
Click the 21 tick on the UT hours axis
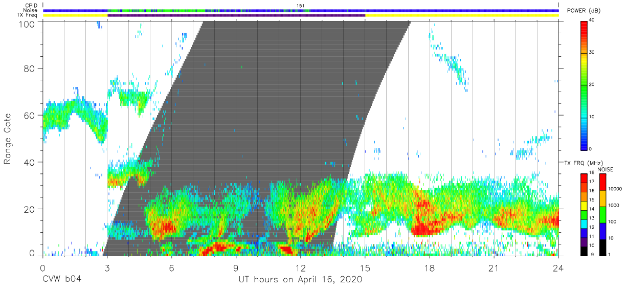(494, 267)
